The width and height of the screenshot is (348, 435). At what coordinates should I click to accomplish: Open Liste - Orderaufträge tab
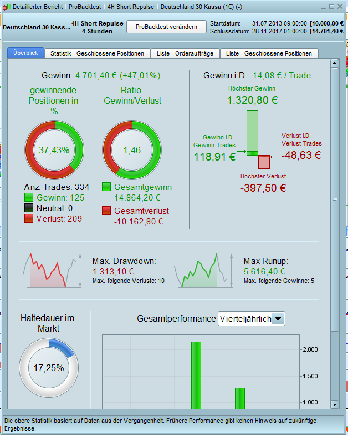[x=185, y=53]
